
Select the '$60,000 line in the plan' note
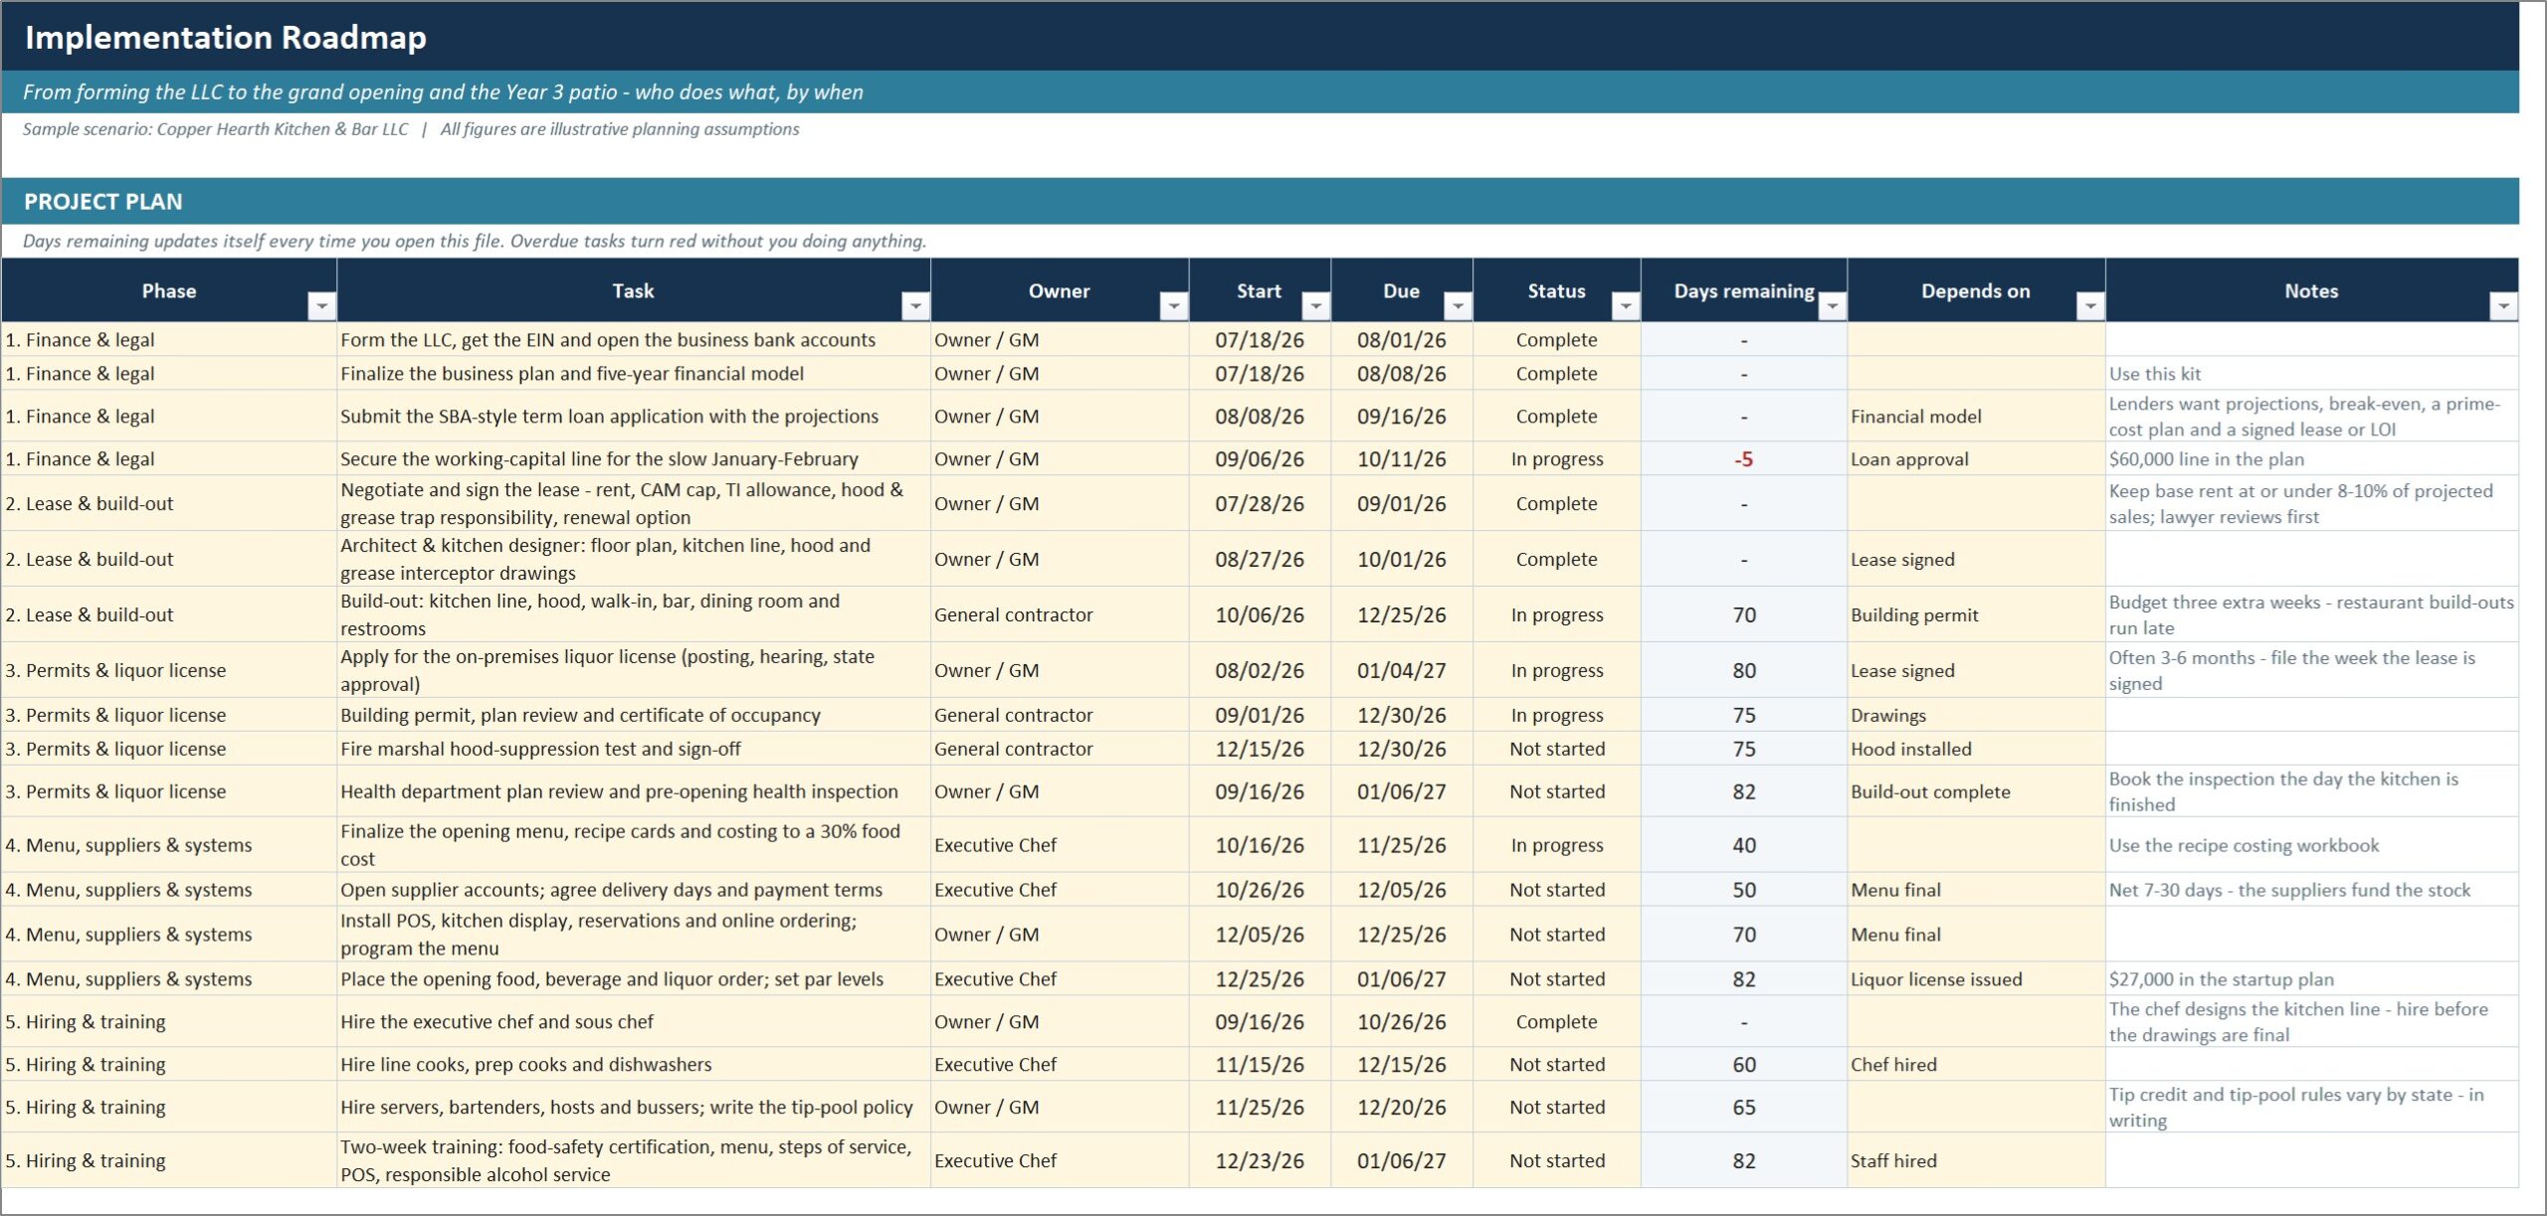click(x=2311, y=459)
